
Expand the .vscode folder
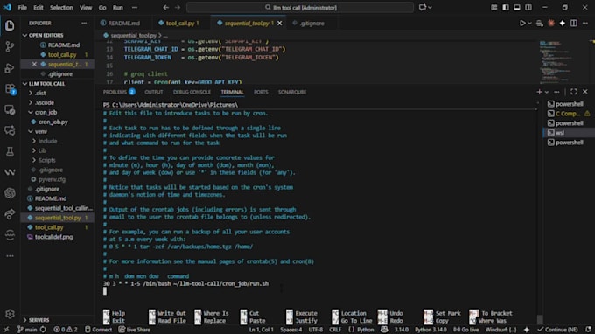pos(45,103)
